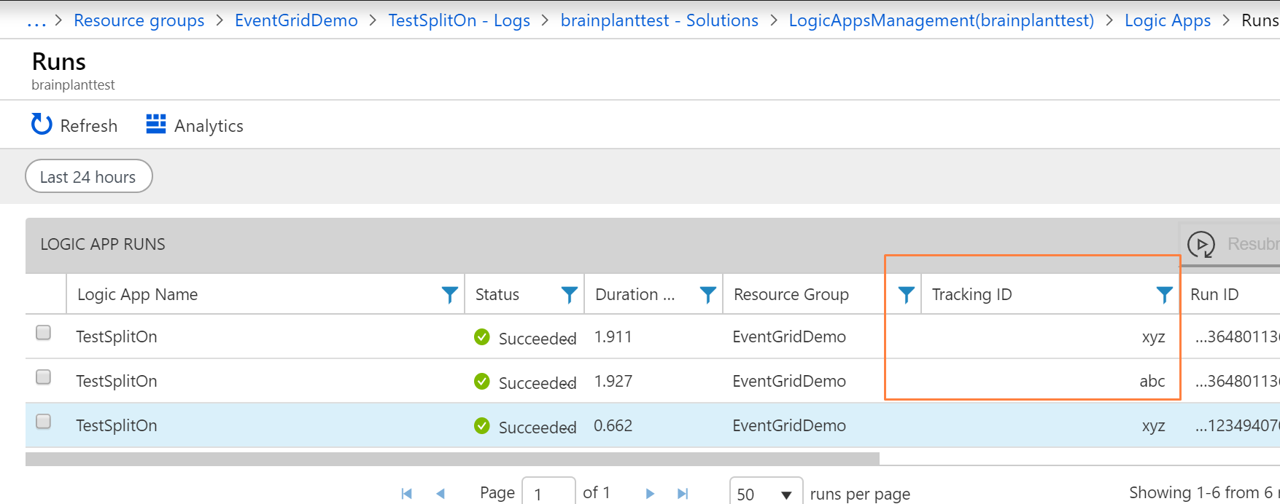This screenshot has height=504, width=1280.
Task: Go to first page arrow
Action: tap(407, 494)
